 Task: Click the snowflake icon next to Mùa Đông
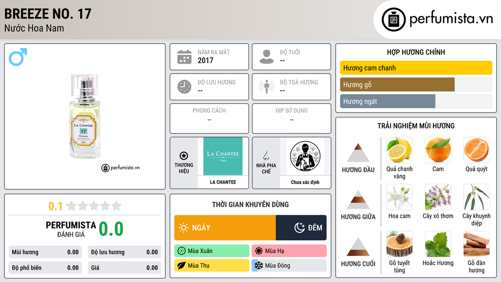pyautogui.click(x=259, y=265)
